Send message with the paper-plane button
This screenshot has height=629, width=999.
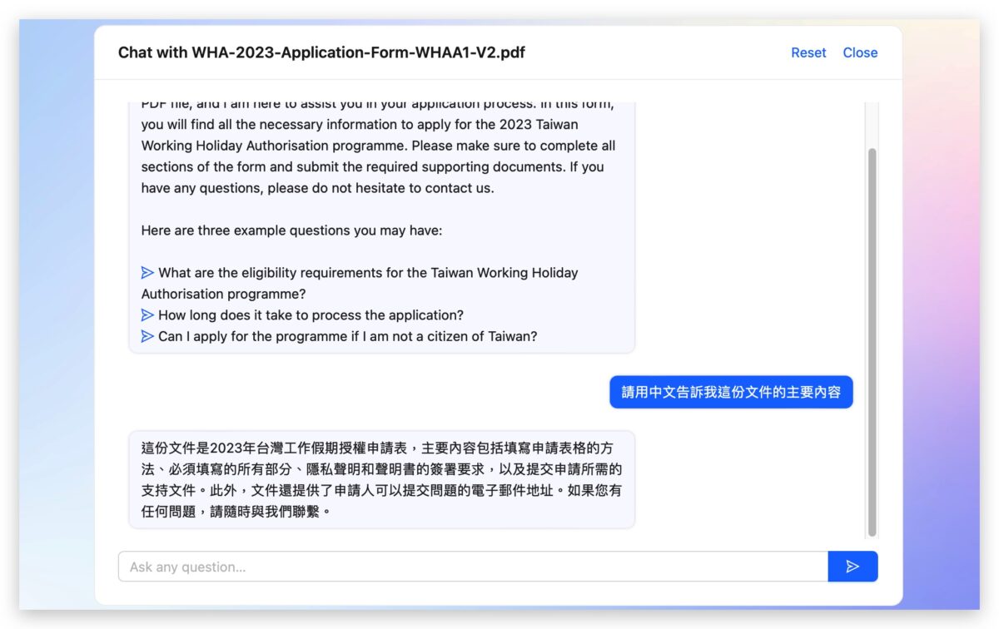pyautogui.click(x=852, y=567)
